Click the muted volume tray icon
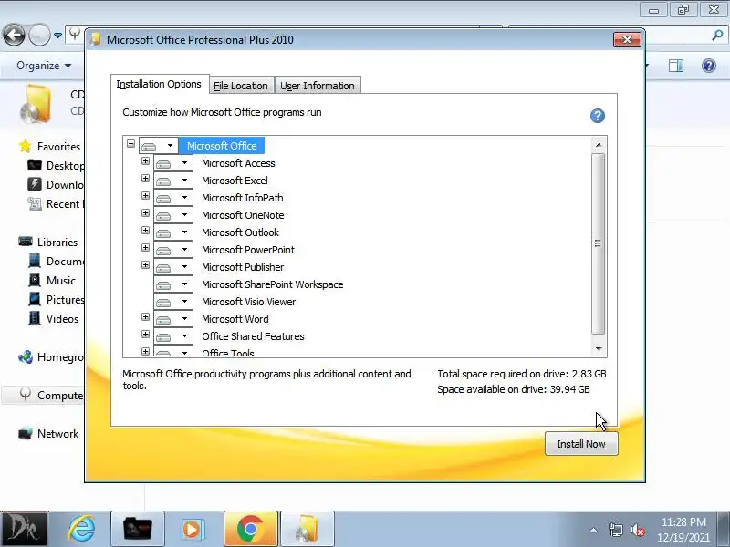Screen dimensions: 730x547 pyautogui.click(x=638, y=530)
